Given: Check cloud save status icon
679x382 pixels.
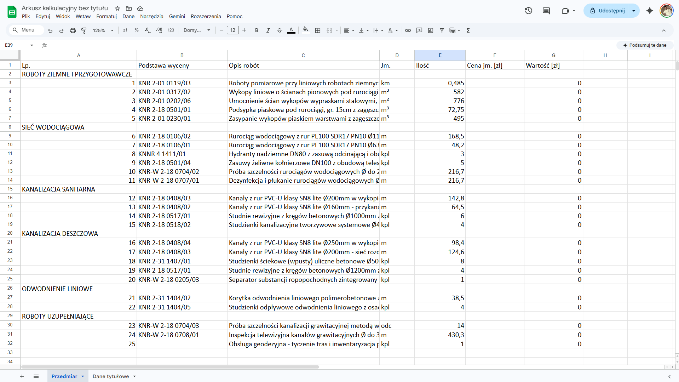Looking at the screenshot, I should click(x=140, y=8).
